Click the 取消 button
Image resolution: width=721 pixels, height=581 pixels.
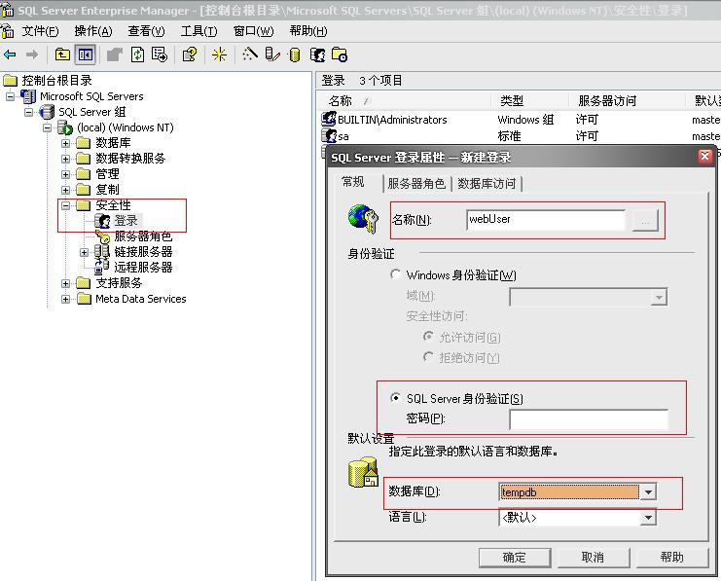coord(593,558)
